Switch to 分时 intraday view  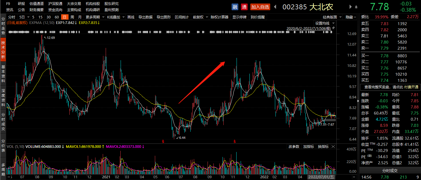[x=12, y=17]
